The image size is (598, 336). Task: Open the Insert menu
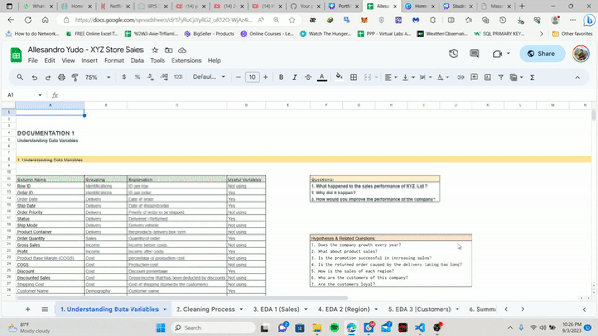coord(89,60)
